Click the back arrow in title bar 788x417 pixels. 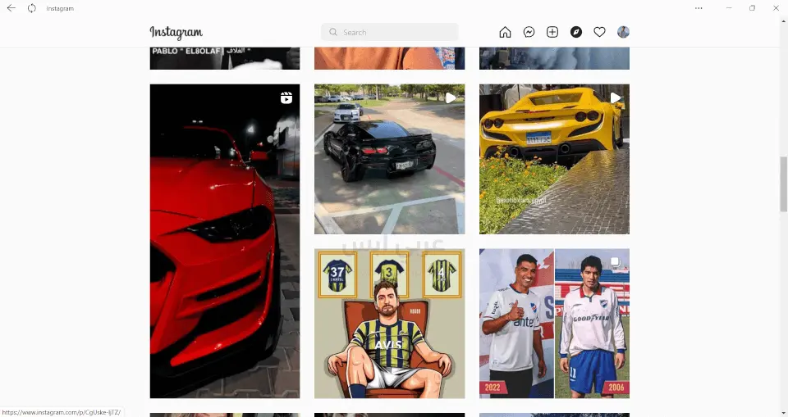[11, 8]
